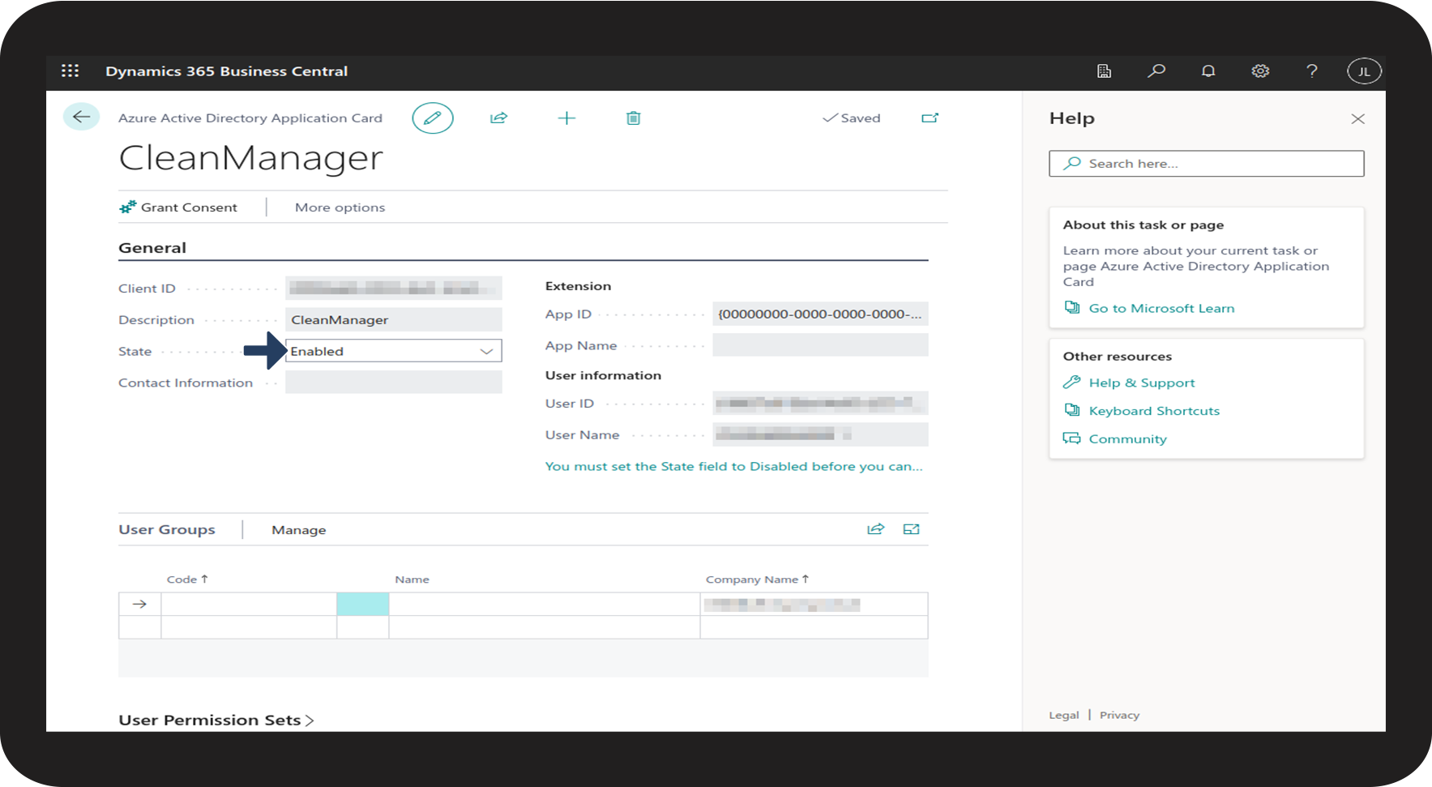Image resolution: width=1432 pixels, height=787 pixels.
Task: Click the Saved status indicator
Action: pyautogui.click(x=851, y=118)
